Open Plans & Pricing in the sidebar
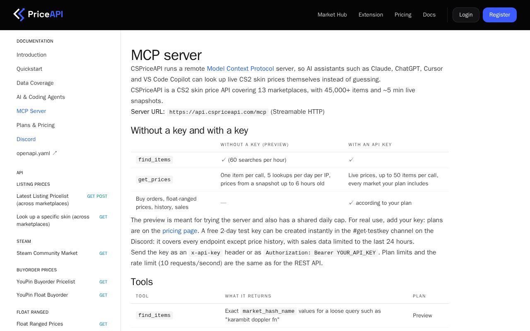This screenshot has height=331, width=530. (x=36, y=125)
